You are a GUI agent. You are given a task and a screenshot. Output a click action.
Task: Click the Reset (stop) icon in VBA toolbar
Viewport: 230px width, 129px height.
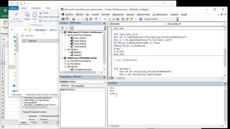[114, 19]
